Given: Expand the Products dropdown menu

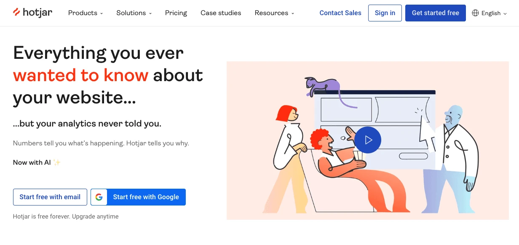Looking at the screenshot, I should 86,13.
